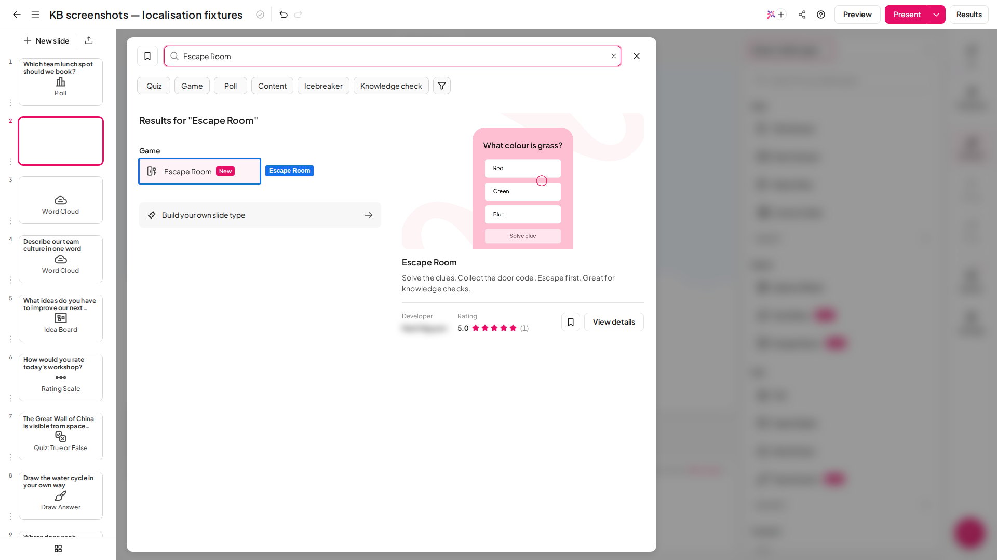Select slide 6 Rating Scale thumbnail
The image size is (997, 560).
coord(61,377)
